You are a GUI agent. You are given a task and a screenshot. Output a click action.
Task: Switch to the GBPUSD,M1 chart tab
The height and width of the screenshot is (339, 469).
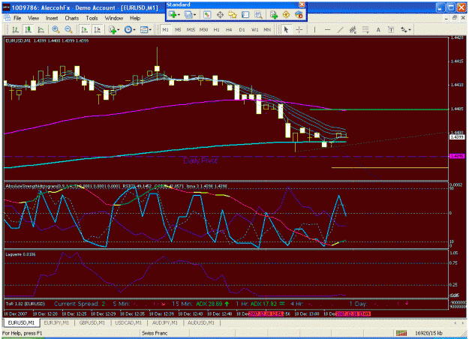tap(92, 322)
